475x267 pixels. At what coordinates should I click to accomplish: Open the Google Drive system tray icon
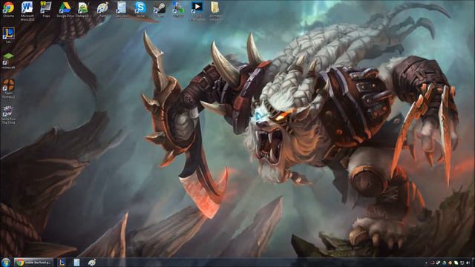[x=445, y=263]
